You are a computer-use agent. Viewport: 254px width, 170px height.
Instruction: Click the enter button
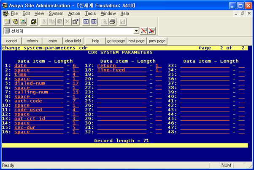53,41
